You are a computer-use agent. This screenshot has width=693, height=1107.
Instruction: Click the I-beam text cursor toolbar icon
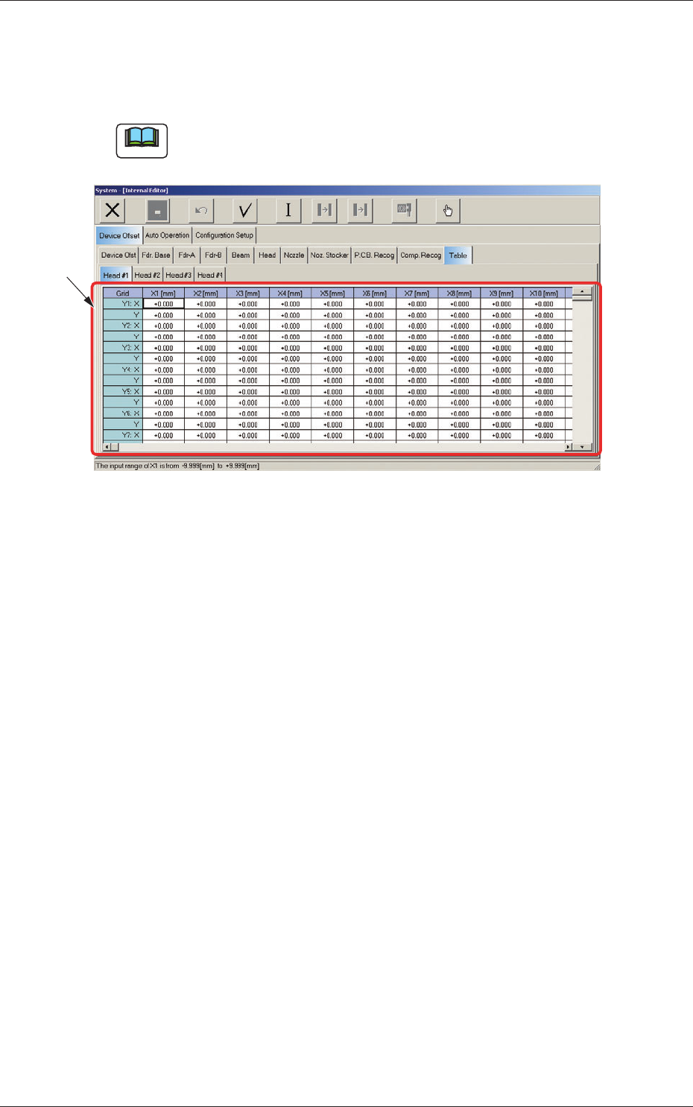point(288,210)
